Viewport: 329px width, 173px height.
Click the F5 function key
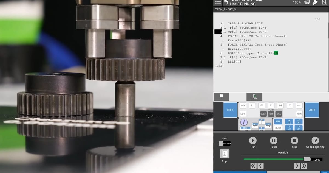(x=290, y=105)
